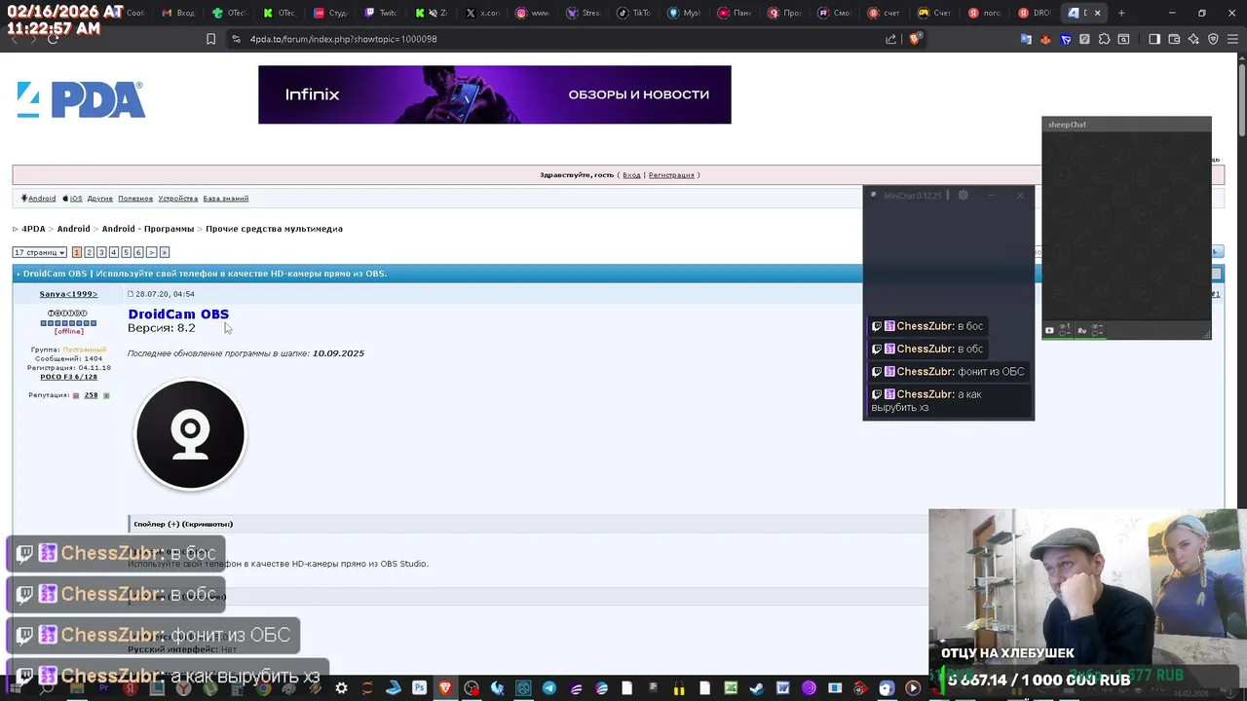
Task: Open the Tor Browser taskbar icon
Action: coord(809,688)
